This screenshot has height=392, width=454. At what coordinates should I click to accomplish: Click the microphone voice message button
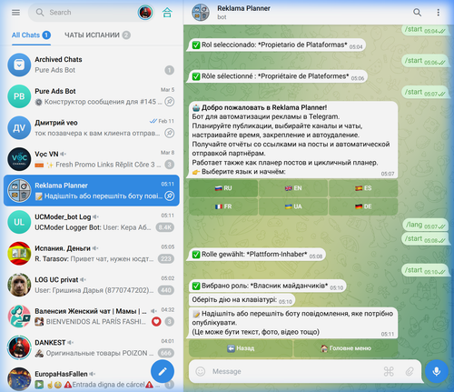[437, 371]
